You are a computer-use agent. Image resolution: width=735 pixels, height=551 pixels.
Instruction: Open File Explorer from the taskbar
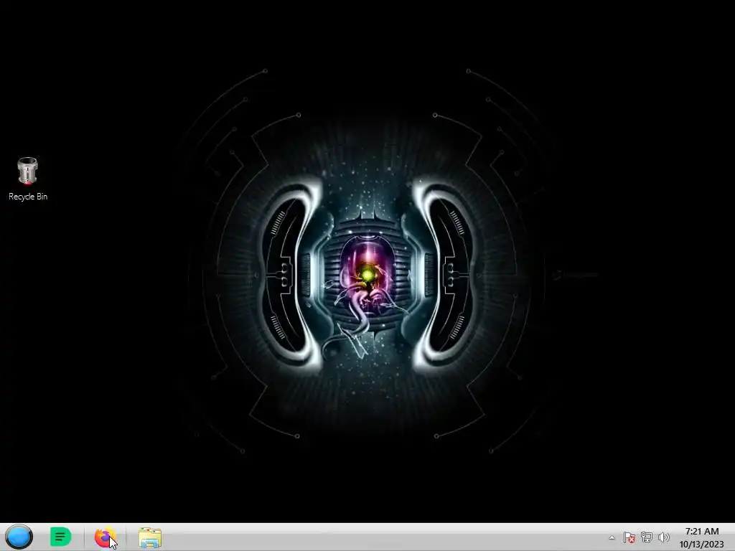click(x=150, y=537)
